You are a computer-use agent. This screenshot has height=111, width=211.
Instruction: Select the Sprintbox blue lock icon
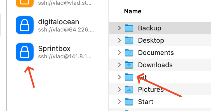[25, 52]
